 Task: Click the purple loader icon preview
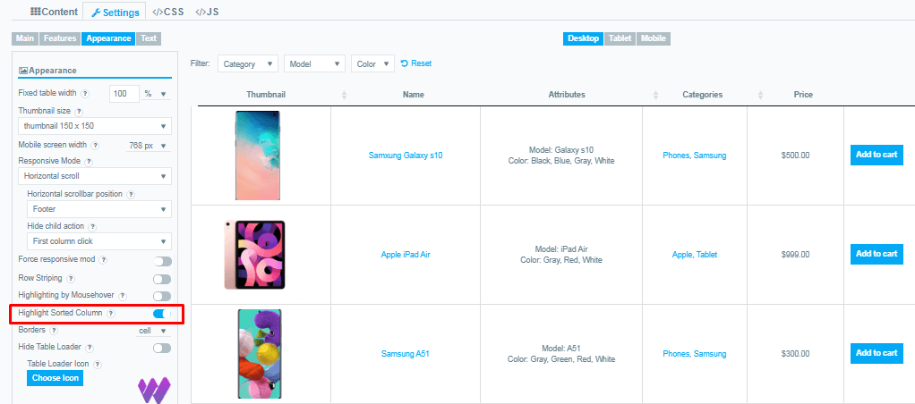tap(154, 390)
